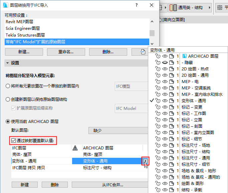
Task: Click the solid model icon for 场地 & 景观 - 通用的
Action: [x=172, y=177]
